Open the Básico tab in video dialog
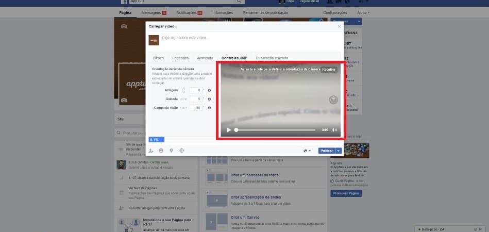489x232 pixels. click(x=158, y=58)
